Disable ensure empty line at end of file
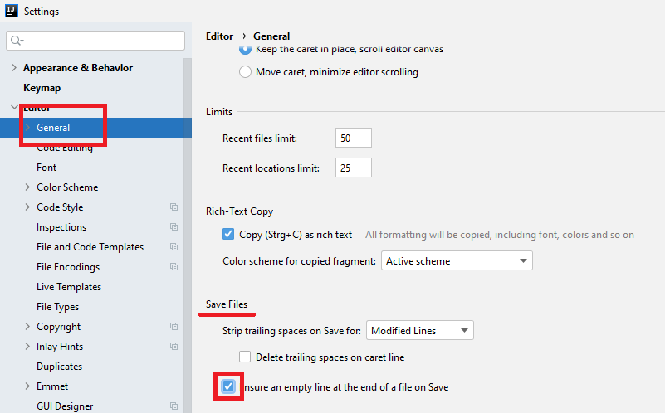 [228, 387]
